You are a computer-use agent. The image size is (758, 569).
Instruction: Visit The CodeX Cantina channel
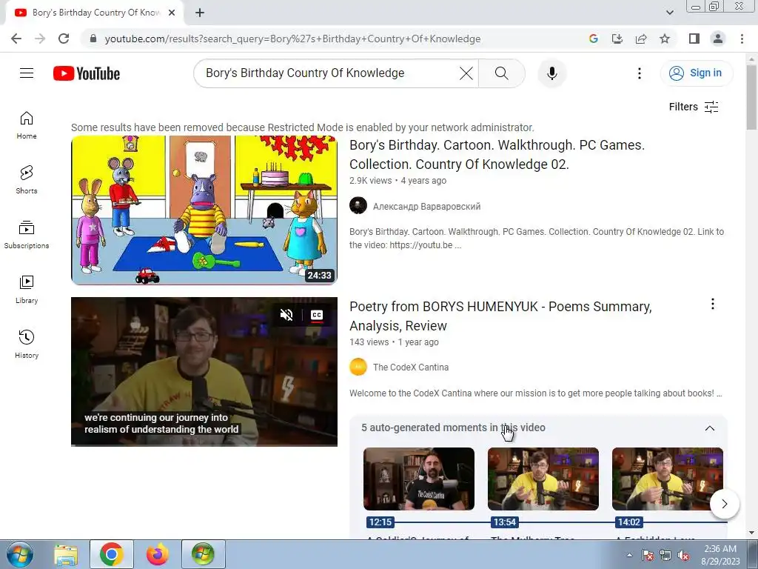coord(410,367)
